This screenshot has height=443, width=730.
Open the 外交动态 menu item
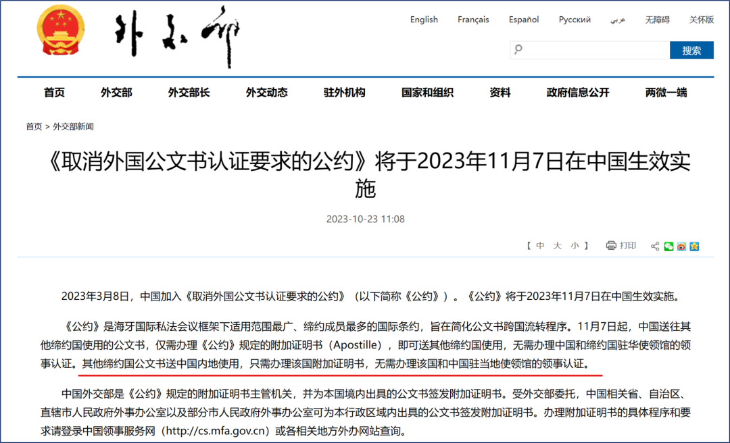point(266,93)
